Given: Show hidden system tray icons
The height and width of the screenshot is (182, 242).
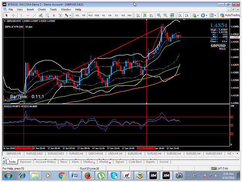Looking at the screenshot, I should point(189,176).
